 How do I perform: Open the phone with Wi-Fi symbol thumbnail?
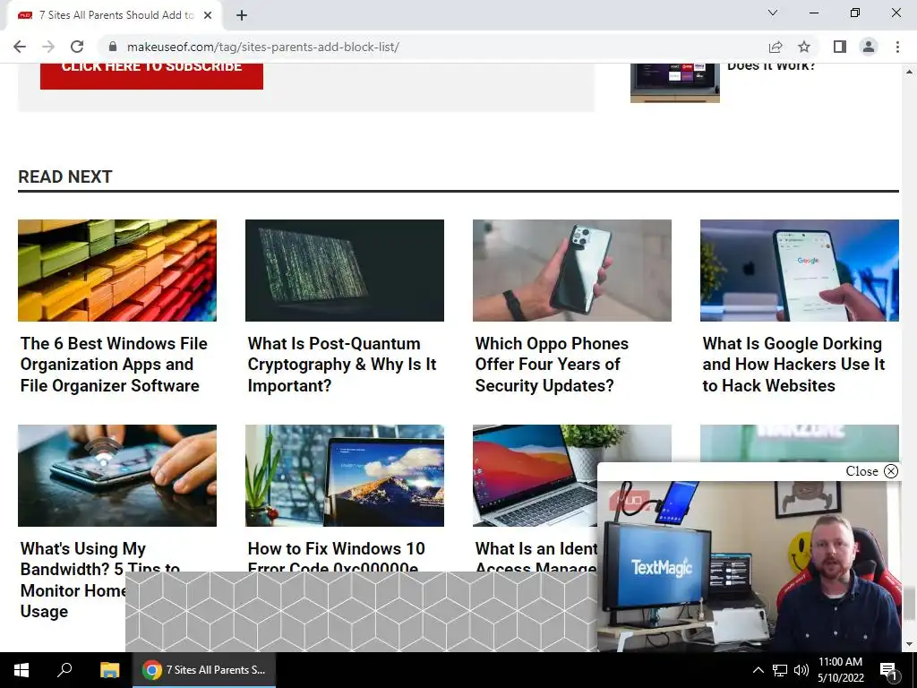tap(117, 476)
